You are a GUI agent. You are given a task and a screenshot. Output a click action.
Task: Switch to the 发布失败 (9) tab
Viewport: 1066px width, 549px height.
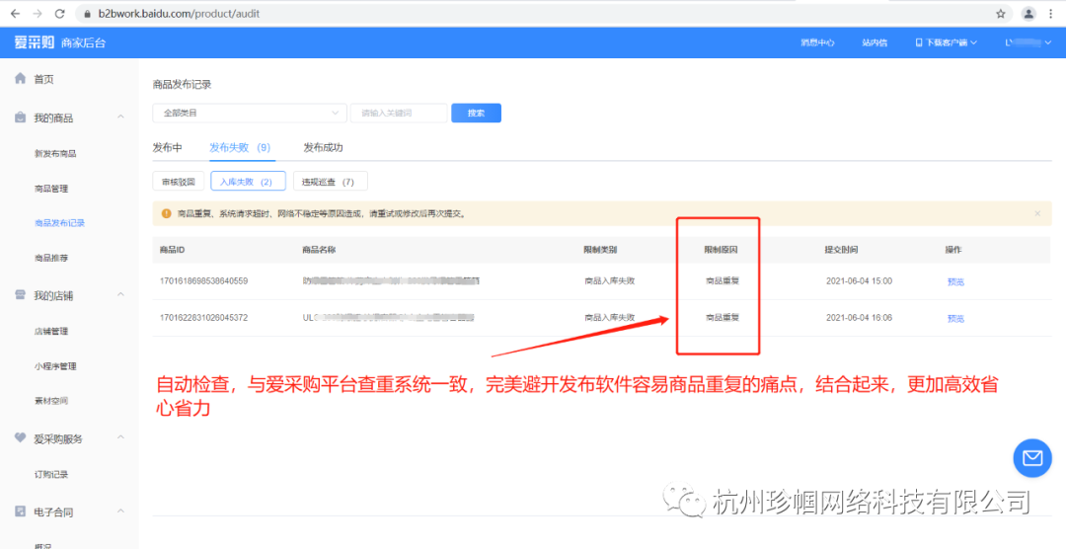(x=240, y=148)
